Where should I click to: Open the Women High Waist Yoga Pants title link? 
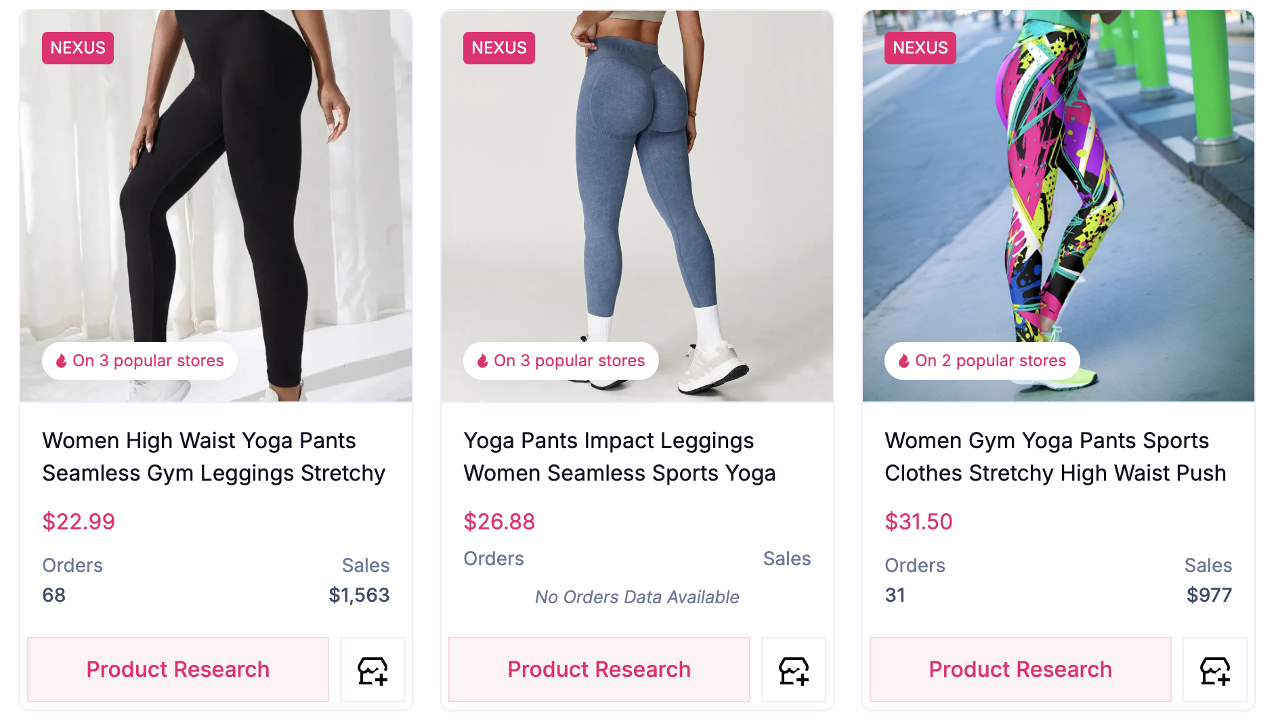[213, 456]
